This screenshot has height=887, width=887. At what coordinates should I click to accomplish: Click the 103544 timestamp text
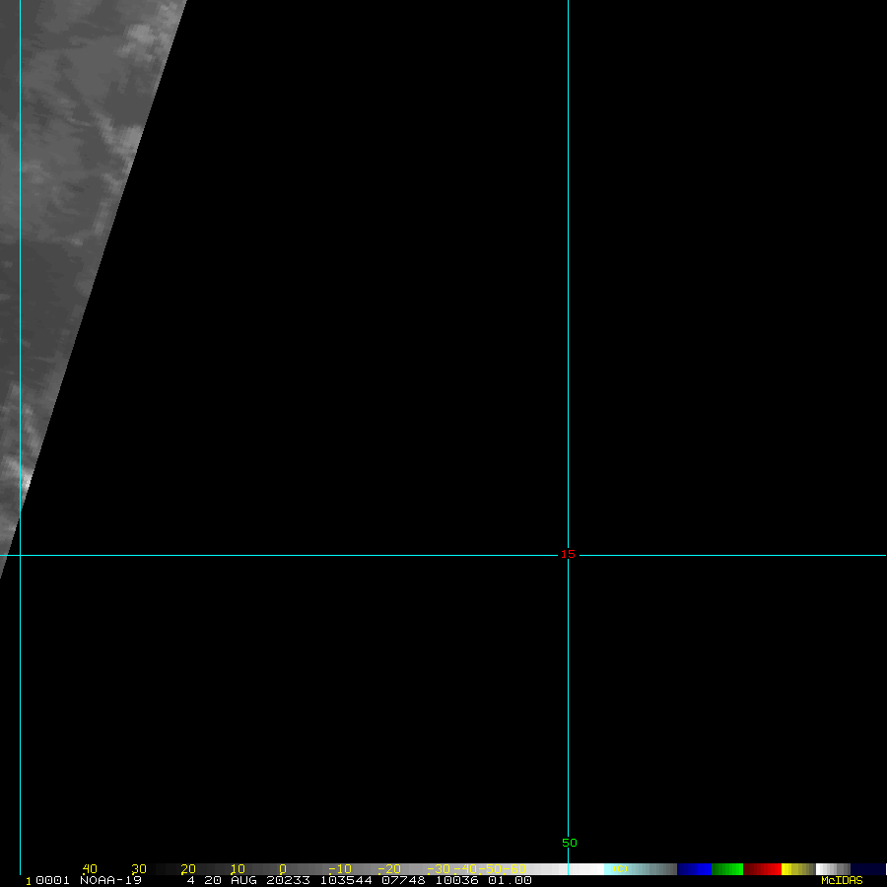click(x=346, y=880)
